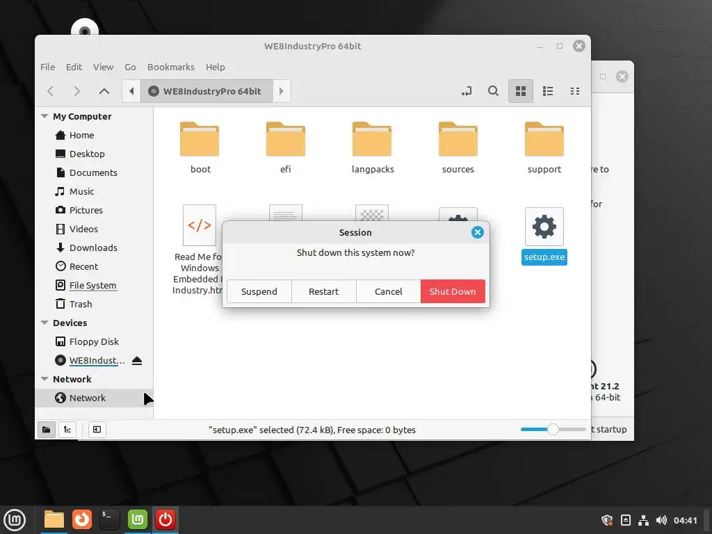Viewport: 712px width, 534px height.
Task: Open File System in the sidebar
Action: pos(94,285)
